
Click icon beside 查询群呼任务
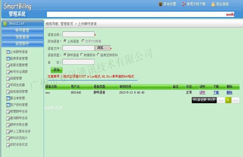pos(8,118)
